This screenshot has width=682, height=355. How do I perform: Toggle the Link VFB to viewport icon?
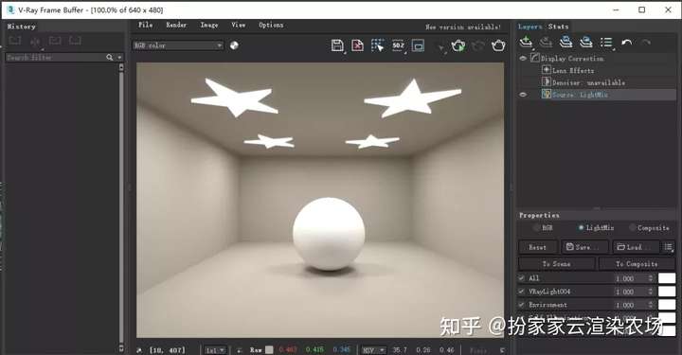pyautogui.click(x=418, y=45)
